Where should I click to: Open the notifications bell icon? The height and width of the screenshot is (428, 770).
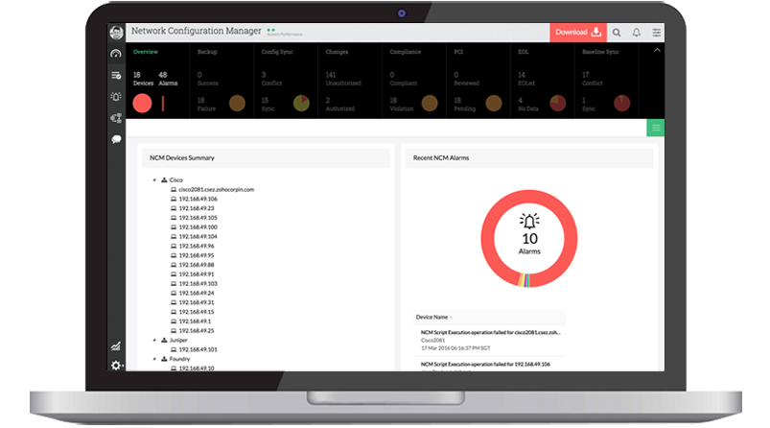[x=637, y=33]
